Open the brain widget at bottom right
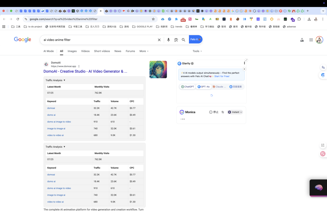Image resolution: width=327 pixels, height=211 pixels. [319, 188]
